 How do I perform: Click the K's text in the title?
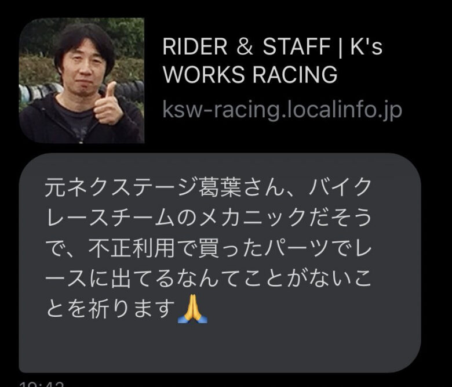(x=366, y=46)
